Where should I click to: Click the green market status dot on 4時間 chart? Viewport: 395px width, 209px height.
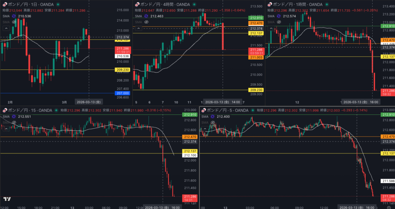194,4
